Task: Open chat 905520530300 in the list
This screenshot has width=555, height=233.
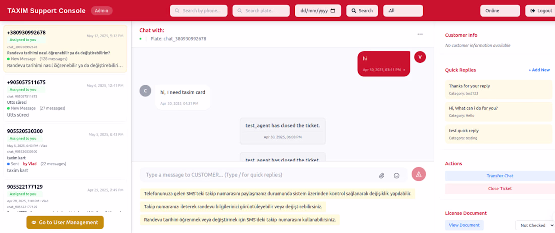Action: (65, 150)
